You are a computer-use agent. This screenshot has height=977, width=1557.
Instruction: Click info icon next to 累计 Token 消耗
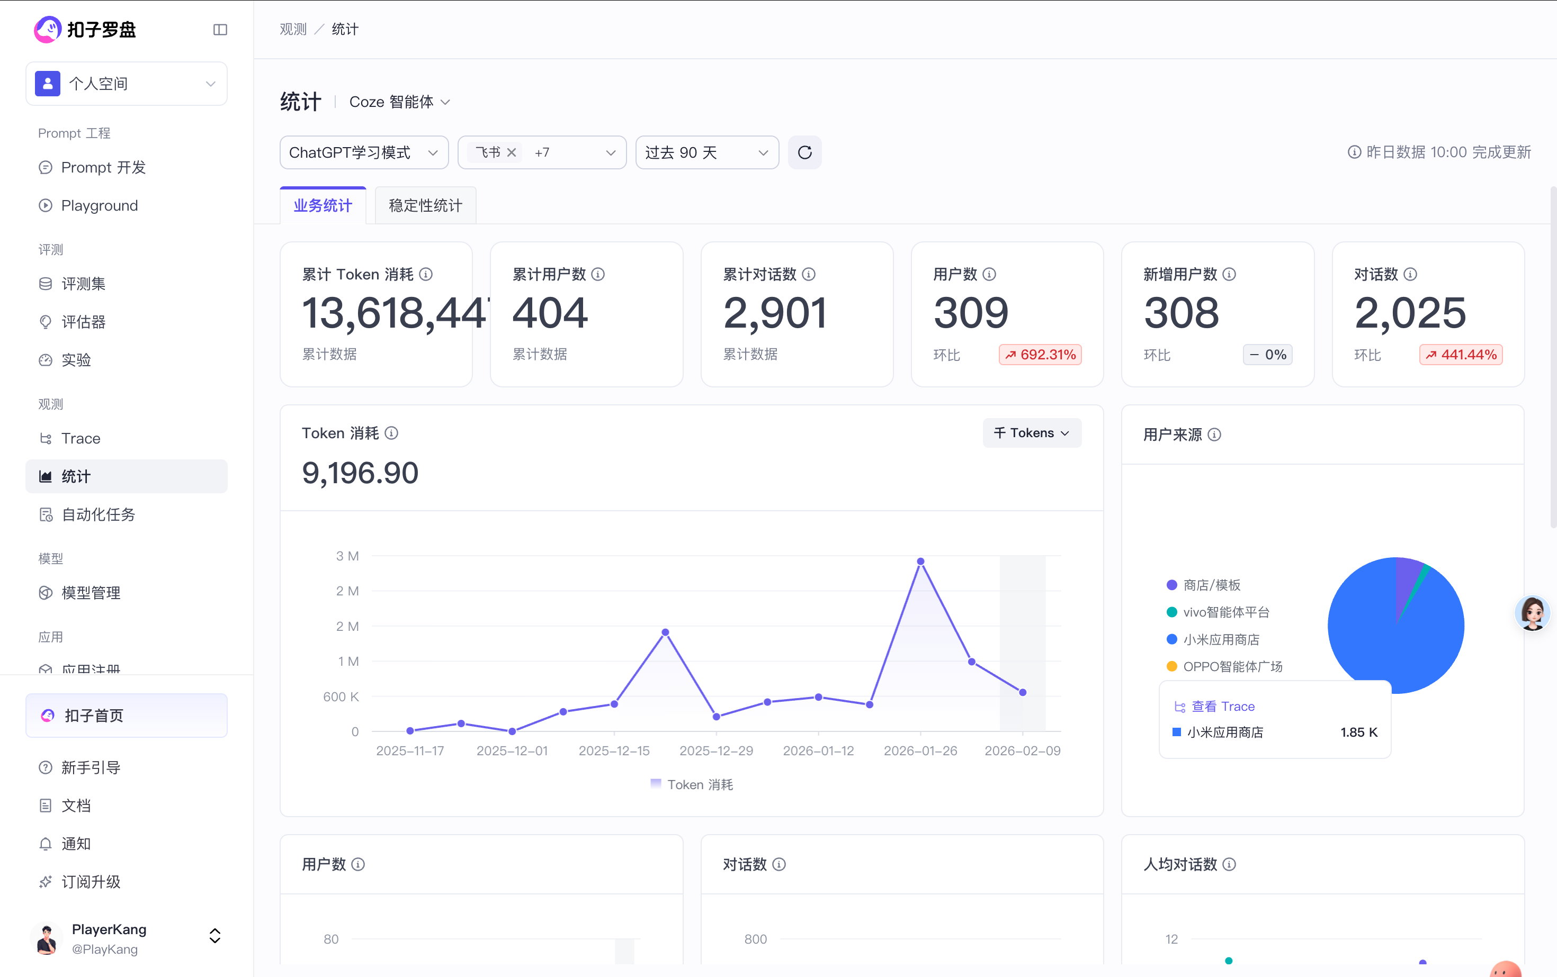[x=425, y=274]
